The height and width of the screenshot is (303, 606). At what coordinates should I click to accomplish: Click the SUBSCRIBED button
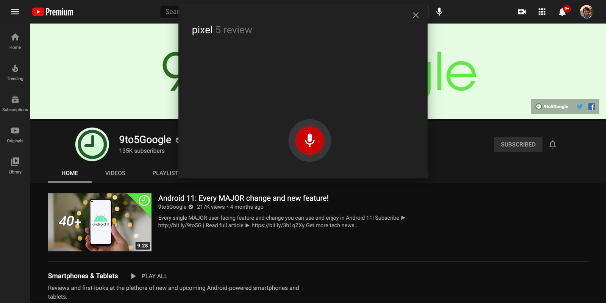click(x=518, y=144)
